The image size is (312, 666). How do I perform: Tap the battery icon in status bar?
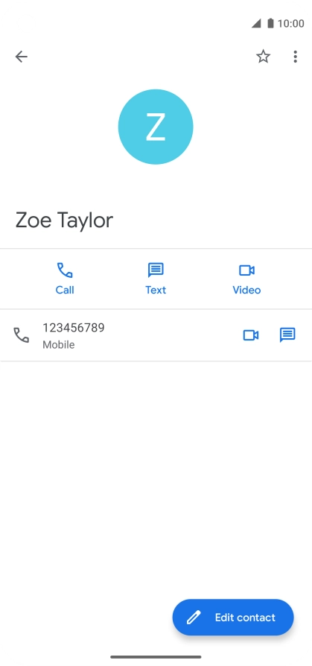pos(270,23)
